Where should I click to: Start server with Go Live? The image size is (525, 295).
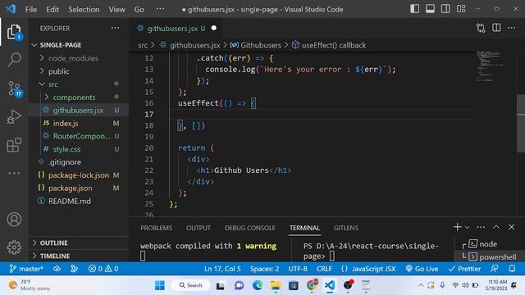422,269
